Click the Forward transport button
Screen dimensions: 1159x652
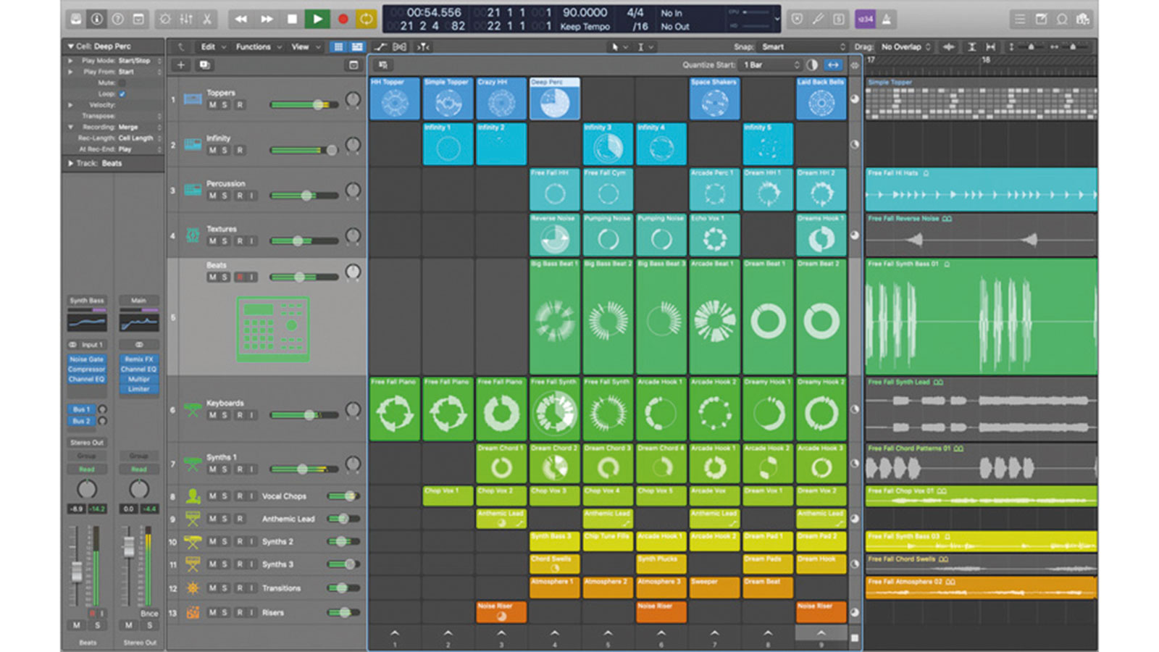(267, 20)
